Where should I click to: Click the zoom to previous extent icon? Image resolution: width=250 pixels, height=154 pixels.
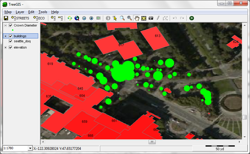[x=98, y=18]
